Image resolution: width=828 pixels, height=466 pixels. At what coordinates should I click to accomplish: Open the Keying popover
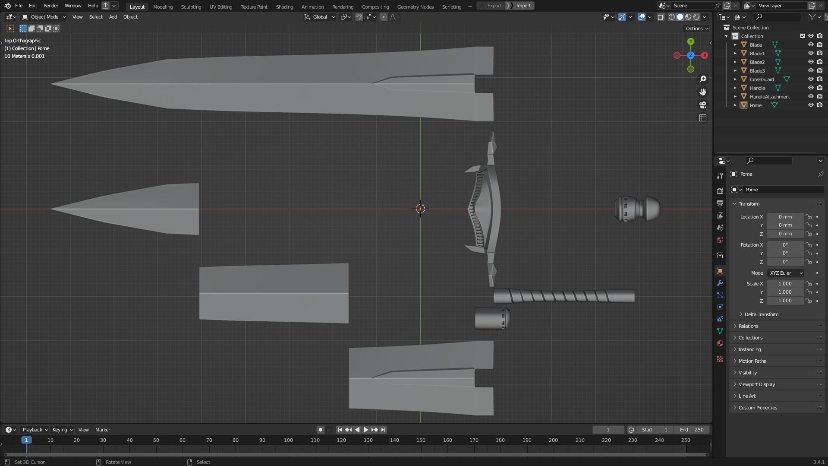63,430
